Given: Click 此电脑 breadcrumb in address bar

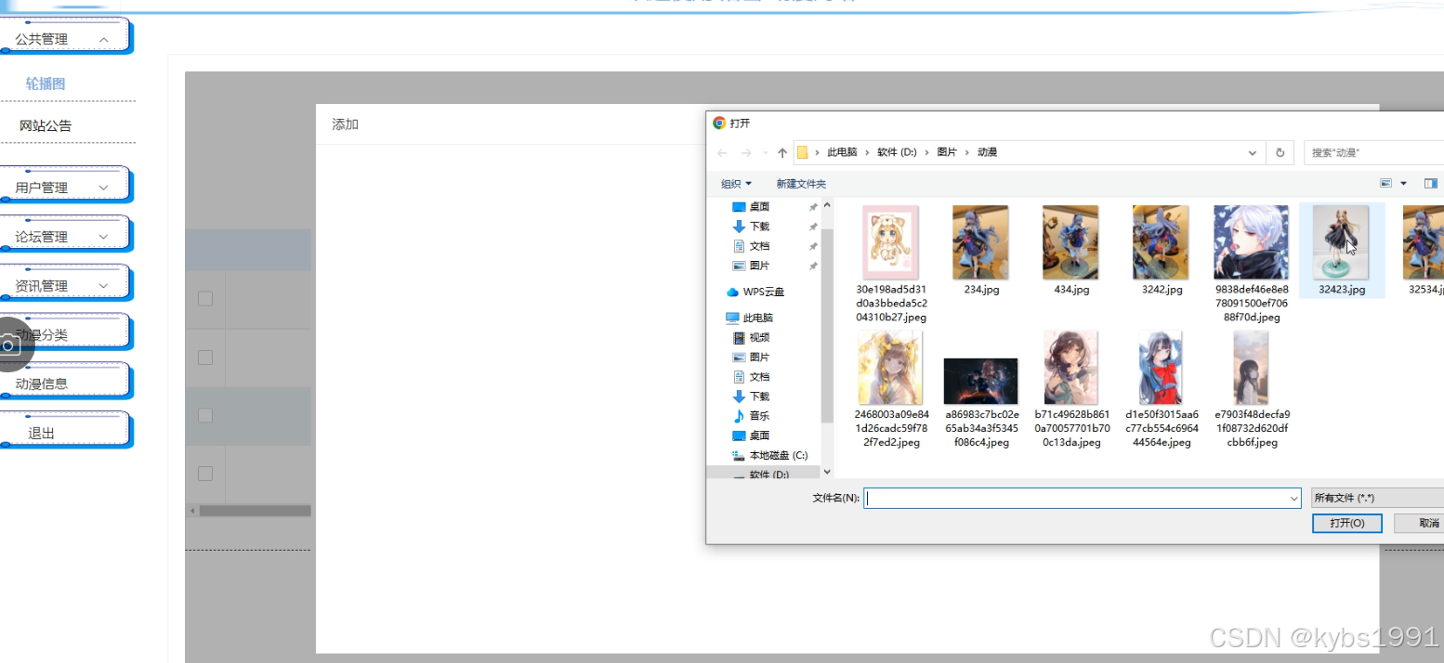Looking at the screenshot, I should click(x=842, y=152).
